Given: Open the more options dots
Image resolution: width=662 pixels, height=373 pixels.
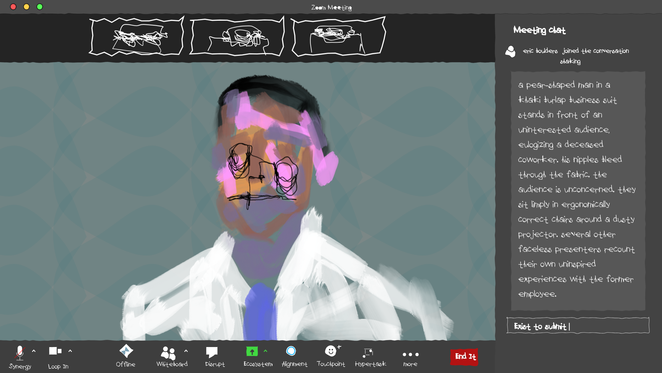Looking at the screenshot, I should [410, 355].
